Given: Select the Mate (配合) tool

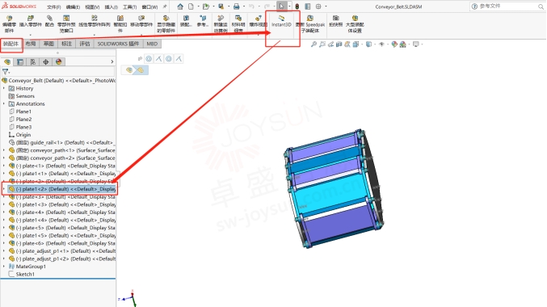Looking at the screenshot, I should click(x=49, y=21).
